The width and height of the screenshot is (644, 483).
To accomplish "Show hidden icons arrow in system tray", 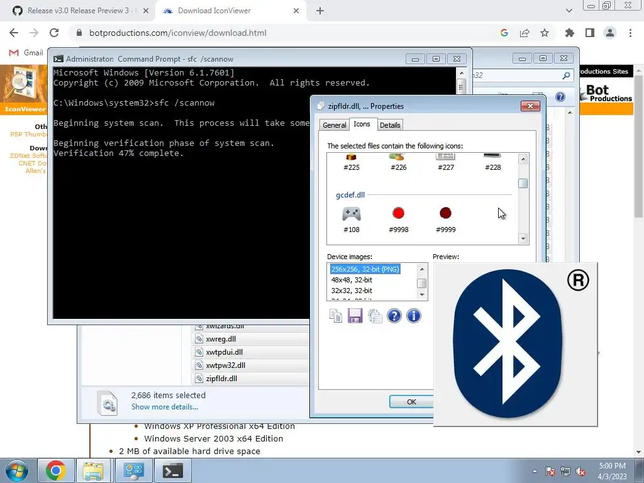I will coord(535,471).
